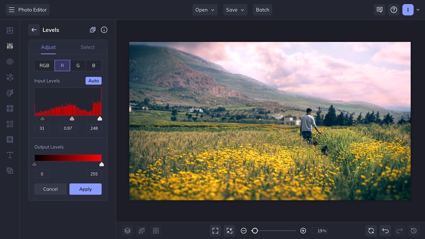Click the reset/refresh icon at bottom right
The image size is (425, 239).
[x=371, y=230]
